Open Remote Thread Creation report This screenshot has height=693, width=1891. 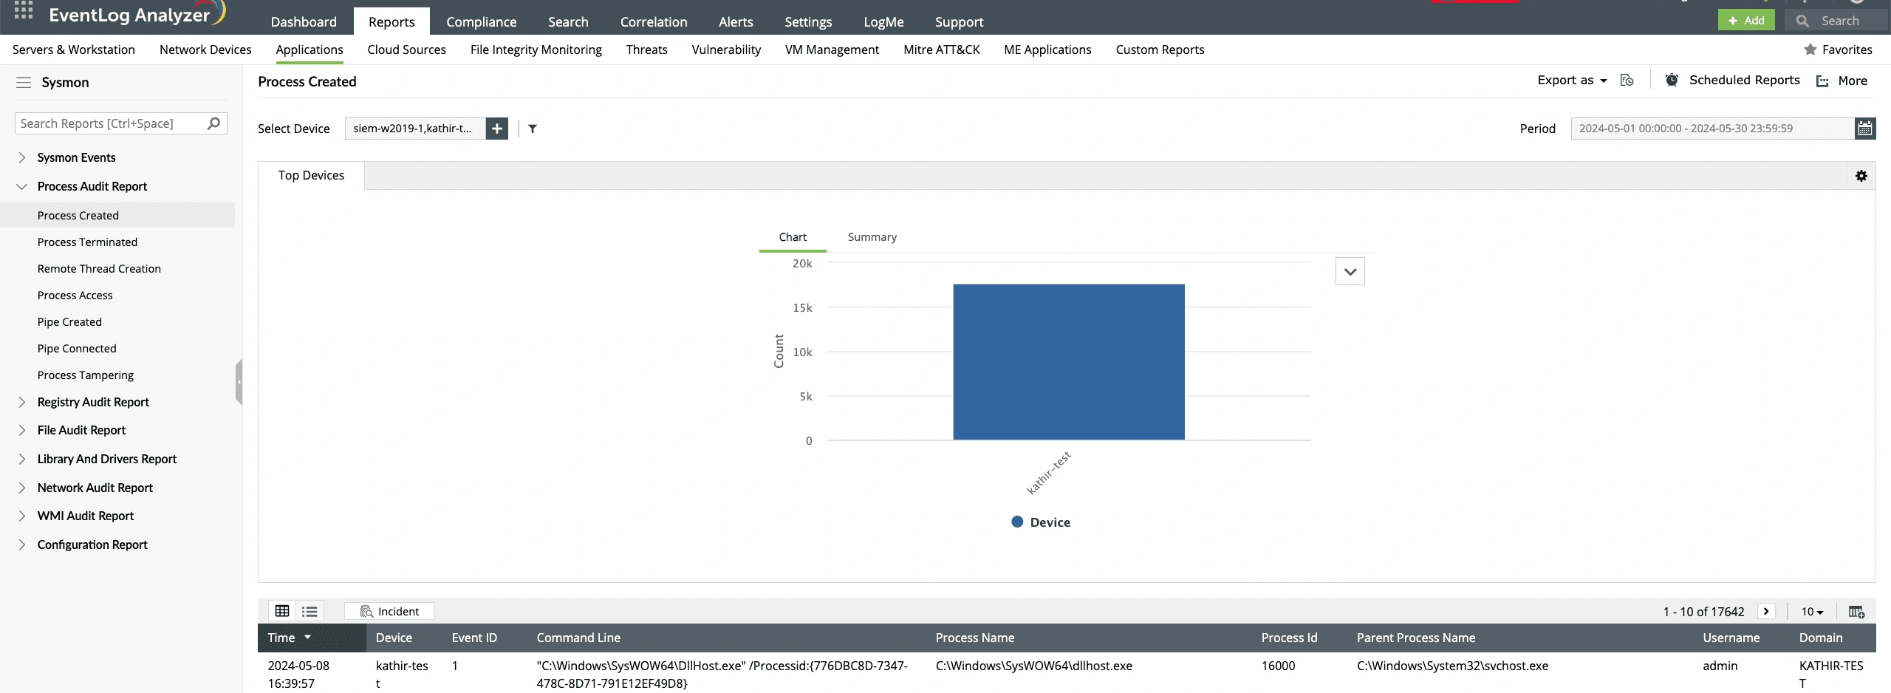99,269
